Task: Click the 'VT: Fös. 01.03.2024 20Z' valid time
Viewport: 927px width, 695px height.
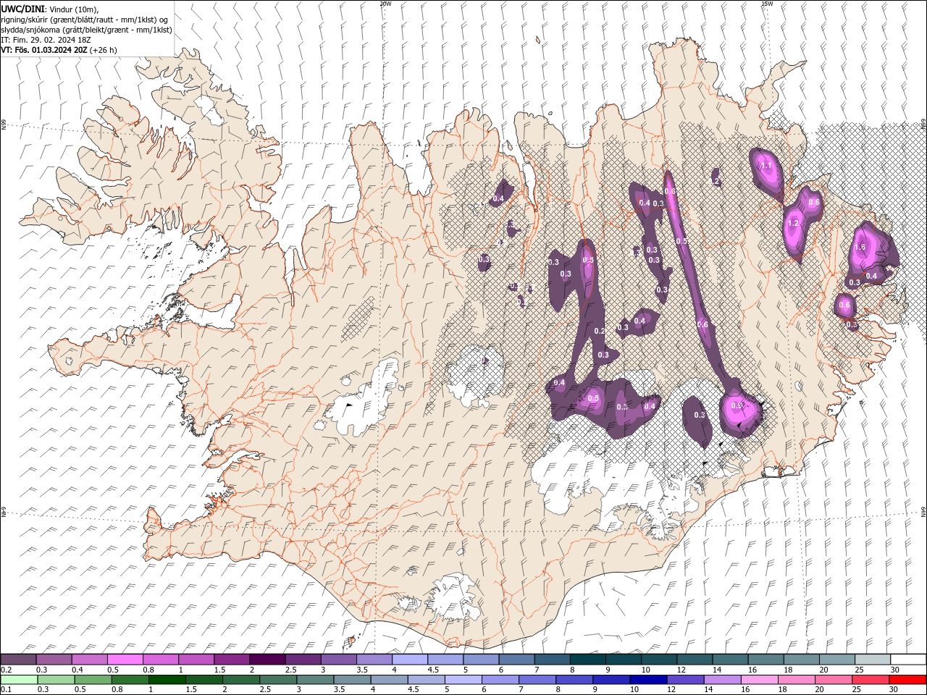Action: click(44, 50)
